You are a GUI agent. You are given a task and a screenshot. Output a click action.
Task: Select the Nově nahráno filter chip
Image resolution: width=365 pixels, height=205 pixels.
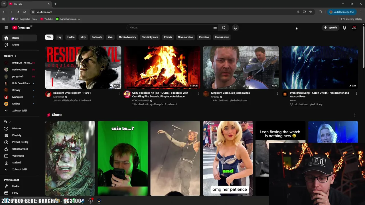pyautogui.click(x=185, y=37)
